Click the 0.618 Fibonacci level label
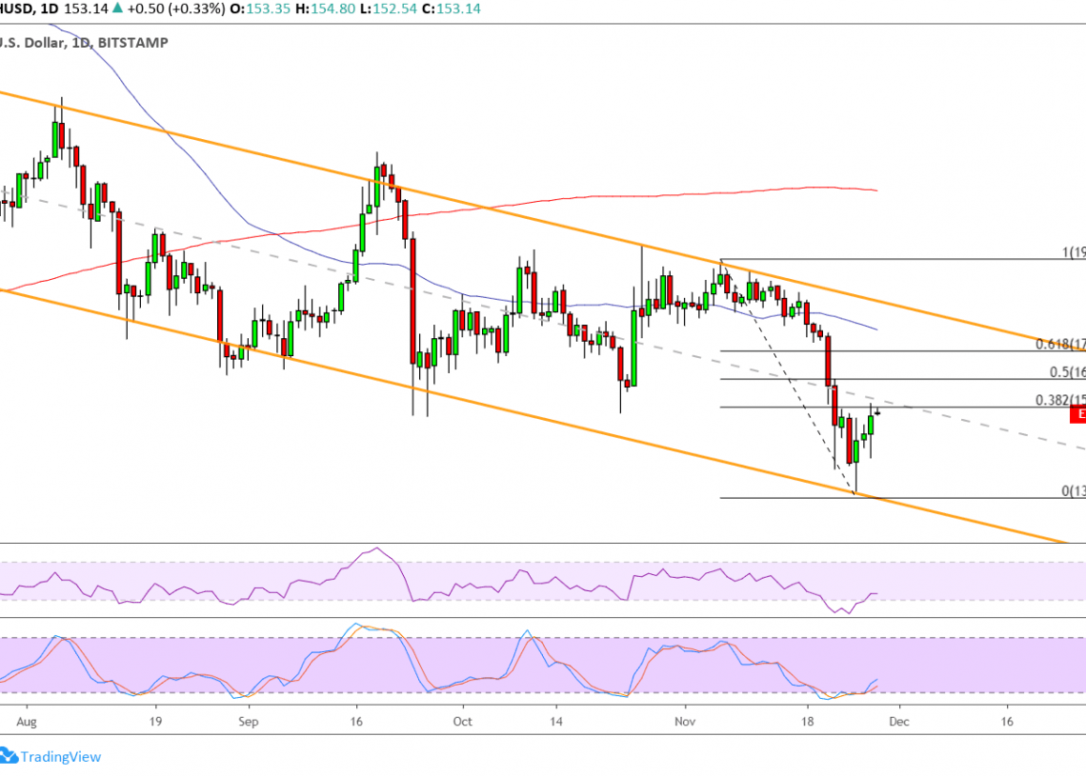Image resolution: width=1086 pixels, height=776 pixels. (x=1060, y=343)
